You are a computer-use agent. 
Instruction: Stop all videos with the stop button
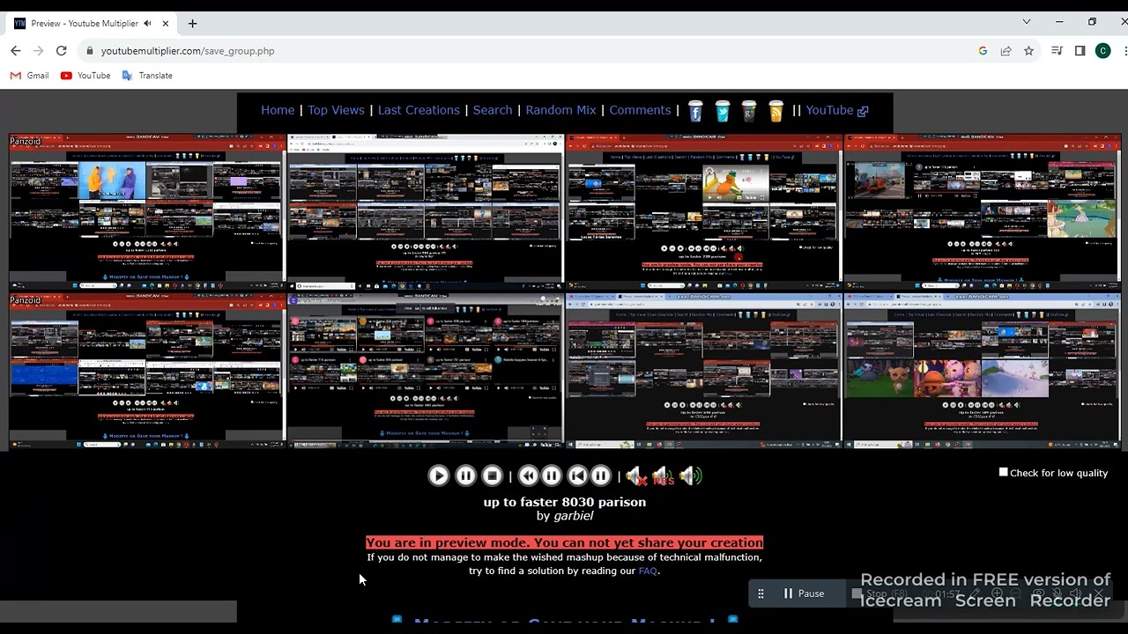tap(493, 476)
